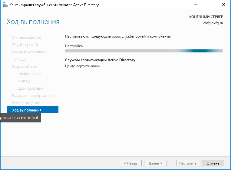This screenshot has height=170, width=231.
Task: Select База данных сертификатов step
Action: 35,96
